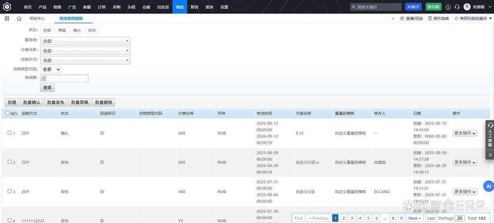Open 更多操作 for row 3 (ECCANG)

[465, 191]
